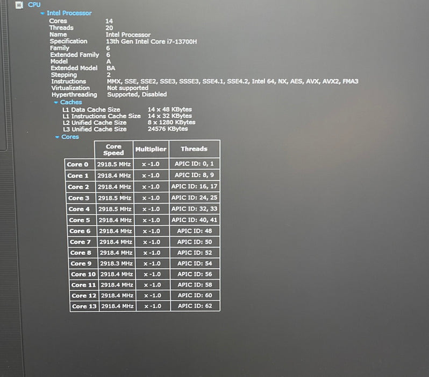Click APIC ID: 50 cell
This screenshot has width=429, height=377.
(x=195, y=242)
